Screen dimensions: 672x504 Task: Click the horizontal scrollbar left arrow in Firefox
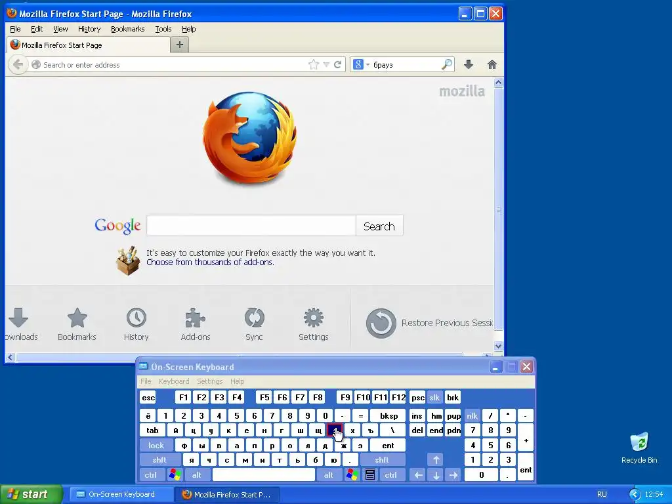pos(10,356)
